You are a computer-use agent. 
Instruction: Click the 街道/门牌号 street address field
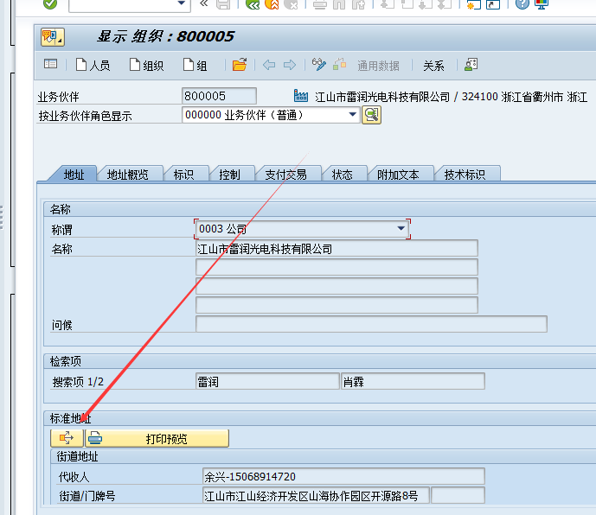point(316,496)
